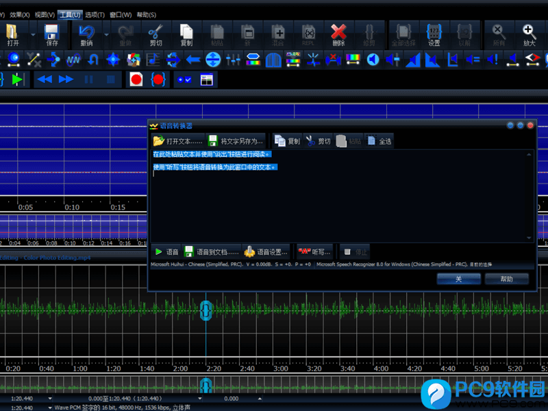Image resolution: width=548 pixels, height=411 pixels.
Task: Click 将文字另存为 to save text
Action: click(235, 141)
